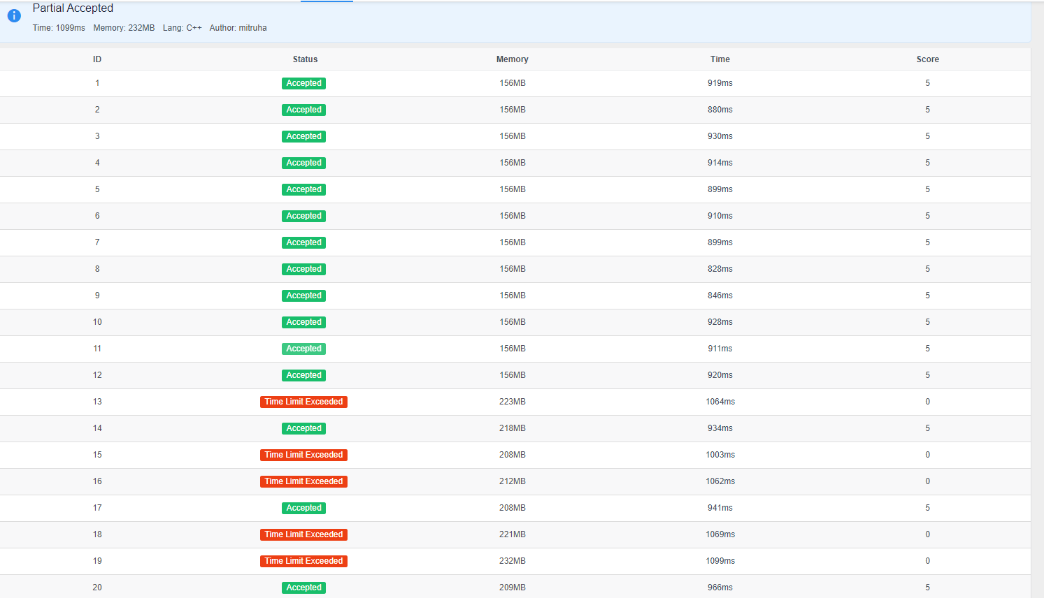Click the 928ms time value
Image resolution: width=1044 pixels, height=598 pixels.
720,322
